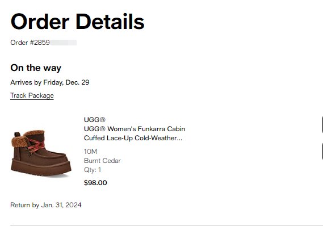Select the Order Details heading
Image resolution: width=323 pixels, height=230 pixels.
click(x=77, y=22)
